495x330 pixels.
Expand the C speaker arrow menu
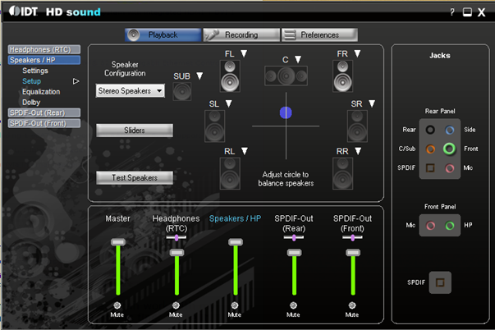pos(298,60)
